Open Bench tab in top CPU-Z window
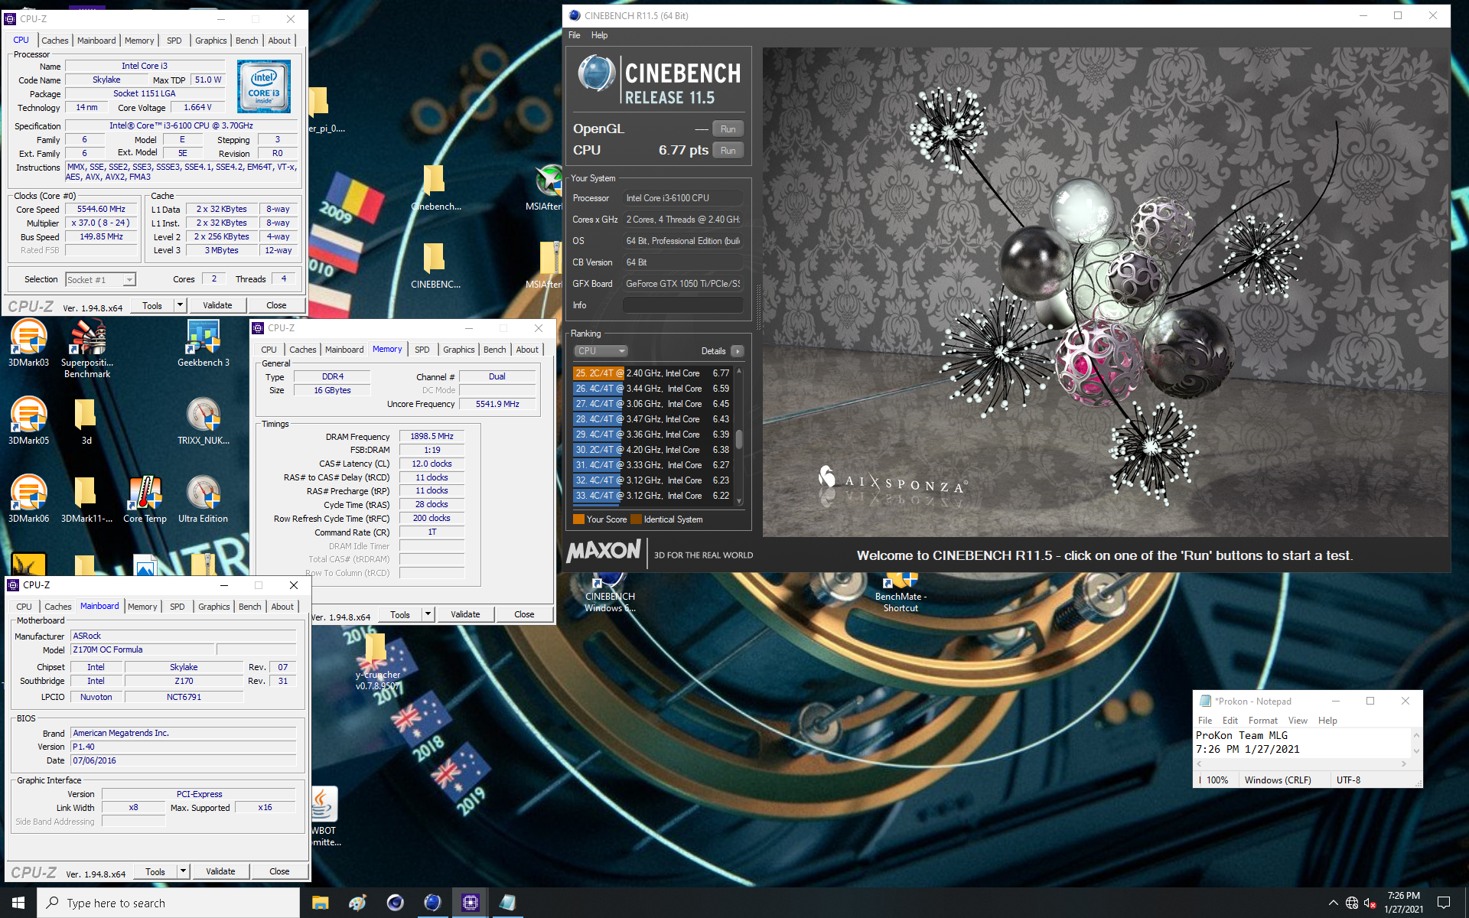The height and width of the screenshot is (918, 1469). (246, 41)
